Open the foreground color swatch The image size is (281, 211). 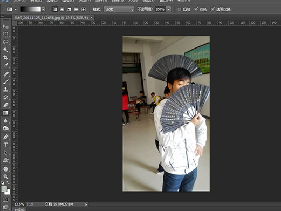click(4, 189)
